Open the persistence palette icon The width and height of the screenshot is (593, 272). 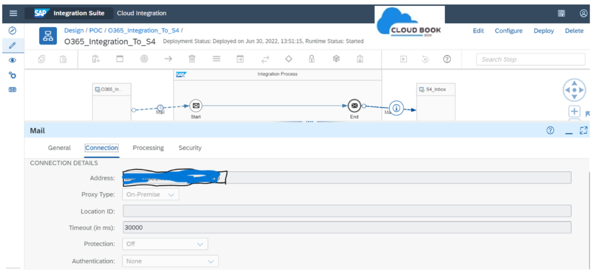coord(336,59)
